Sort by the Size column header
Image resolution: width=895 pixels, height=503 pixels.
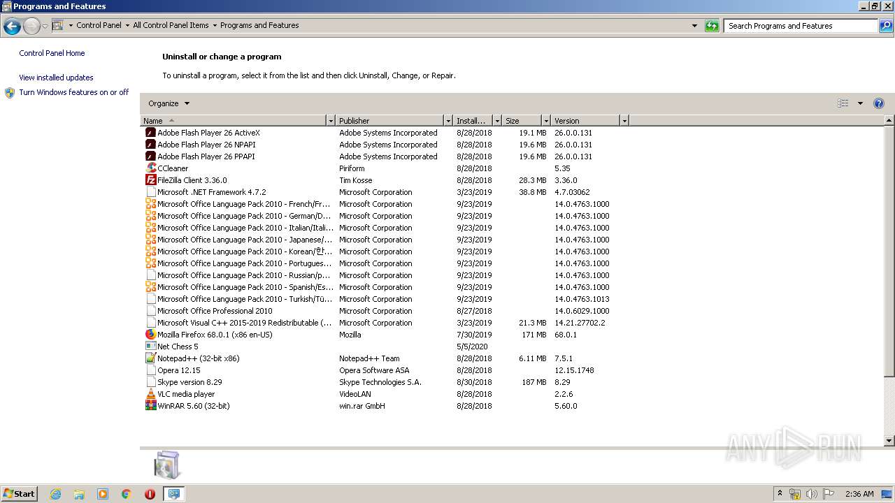(x=522, y=121)
